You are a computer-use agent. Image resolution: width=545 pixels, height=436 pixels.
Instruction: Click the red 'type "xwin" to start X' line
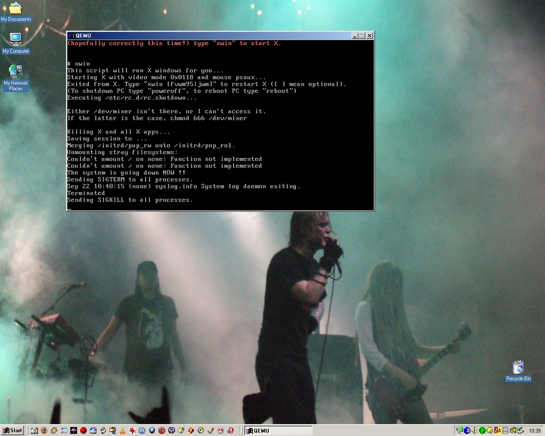tap(174, 44)
